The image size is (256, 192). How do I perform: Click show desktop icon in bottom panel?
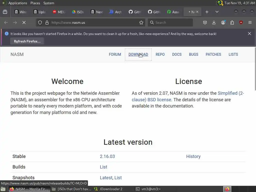3,189
